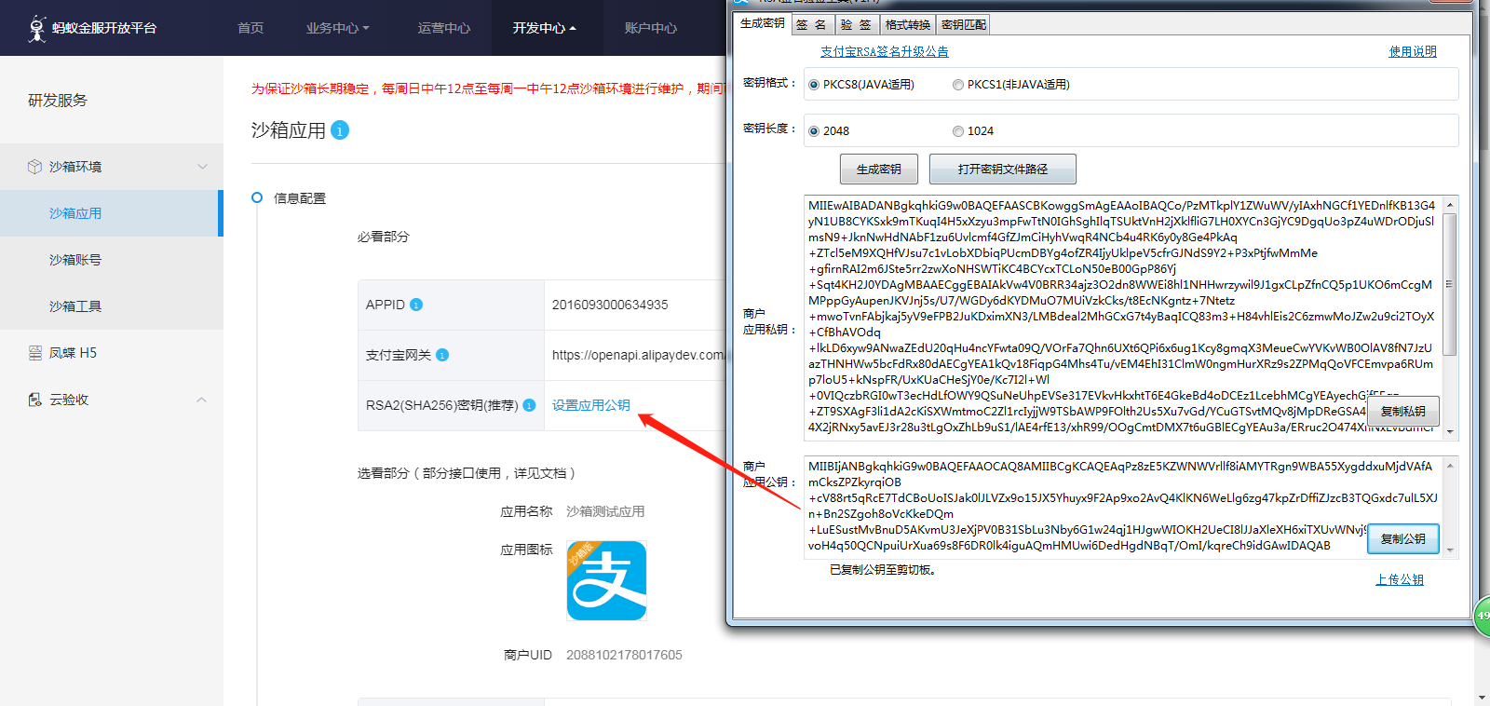Select 1024 key length
The height and width of the screenshot is (706, 1490).
[957, 131]
